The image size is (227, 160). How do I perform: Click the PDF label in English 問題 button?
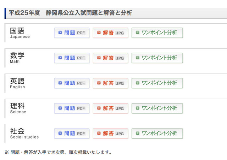tap(81, 83)
